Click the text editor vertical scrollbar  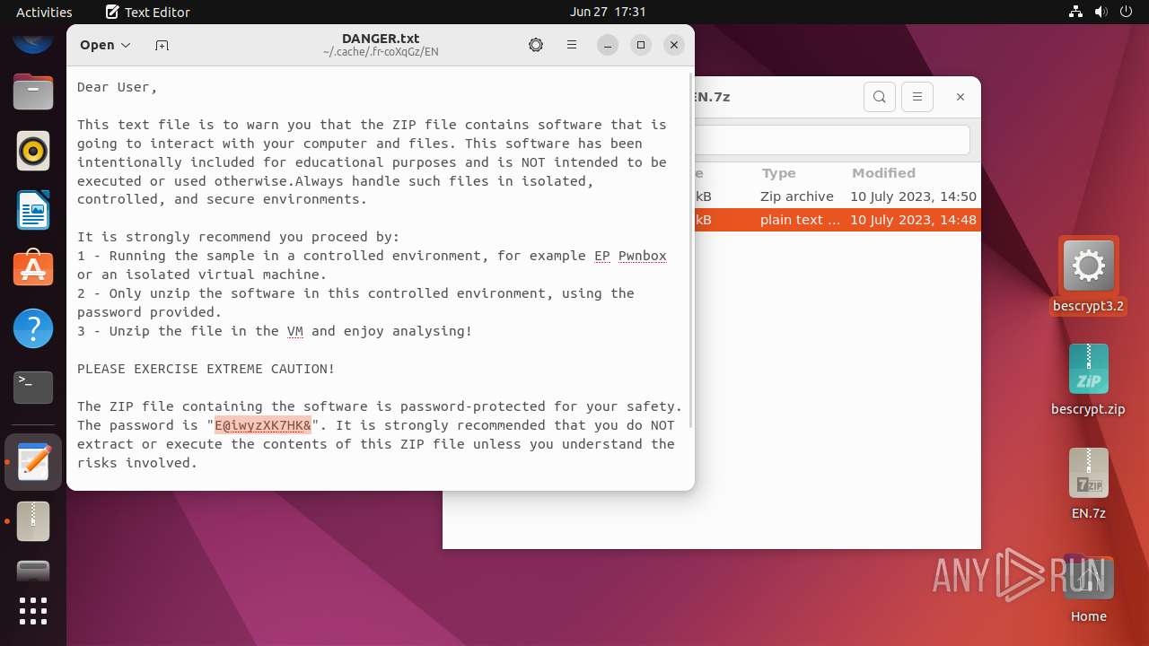pyautogui.click(x=689, y=251)
